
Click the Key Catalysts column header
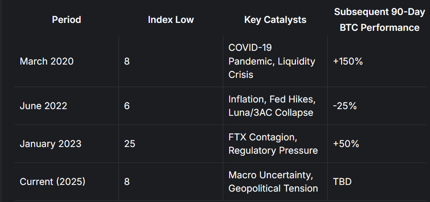tap(275, 20)
